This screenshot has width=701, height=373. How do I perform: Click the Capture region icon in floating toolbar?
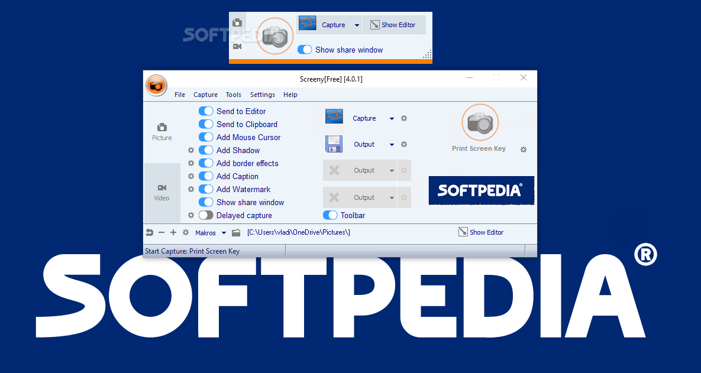tap(307, 24)
